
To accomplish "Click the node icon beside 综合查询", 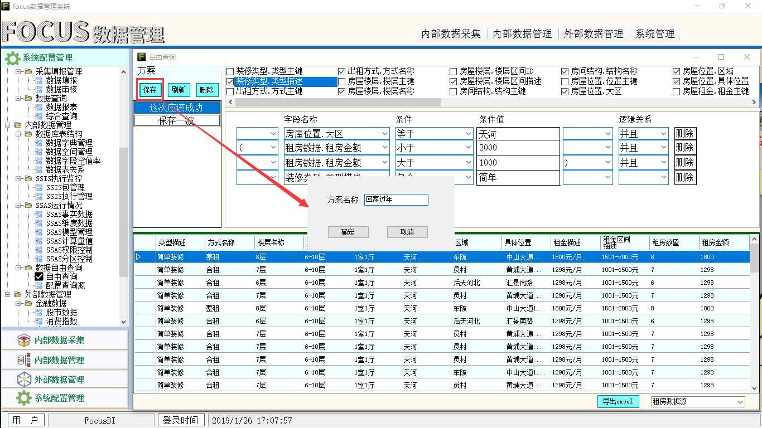I will pos(39,116).
